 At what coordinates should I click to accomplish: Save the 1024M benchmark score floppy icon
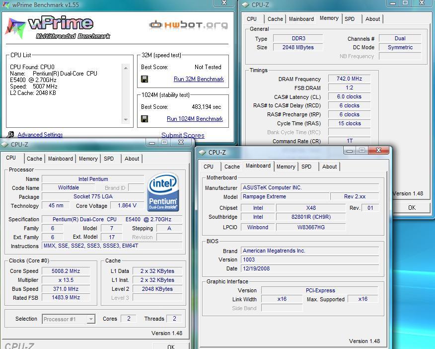(x=145, y=119)
